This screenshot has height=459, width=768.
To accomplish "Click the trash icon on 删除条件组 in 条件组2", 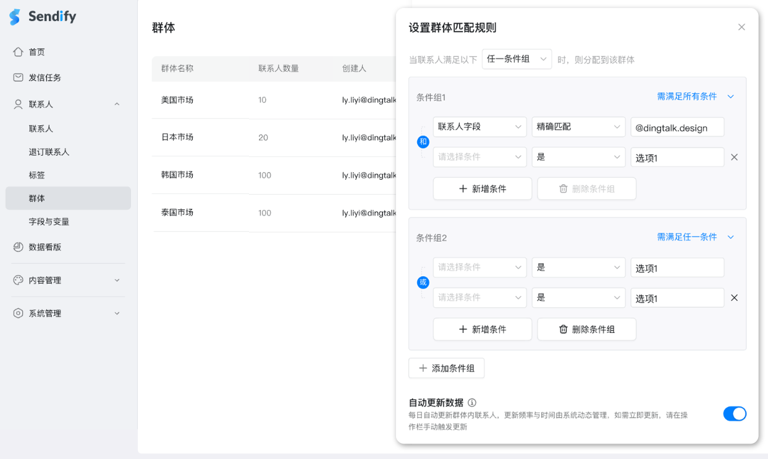I will tap(563, 329).
